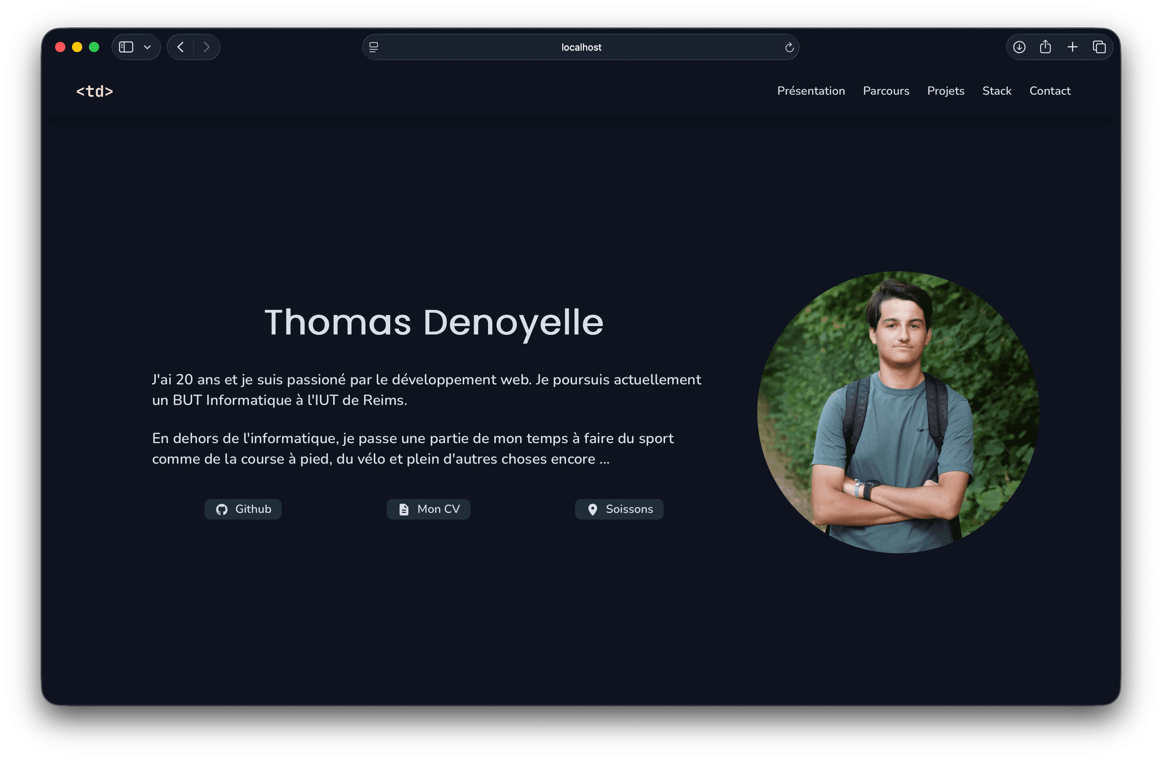This screenshot has height=760, width=1162.
Task: Click the map pin icon beside Soissons
Action: 592,510
